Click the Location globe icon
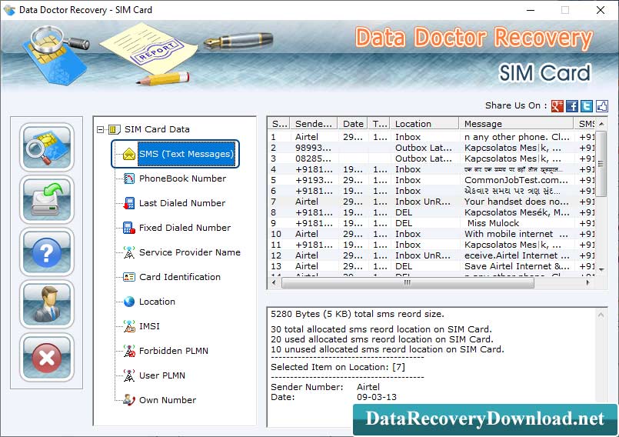Screen dimensions: 619x437 [x=129, y=302]
